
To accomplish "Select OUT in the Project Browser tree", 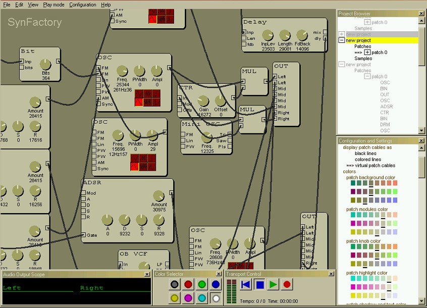I will [x=385, y=94].
